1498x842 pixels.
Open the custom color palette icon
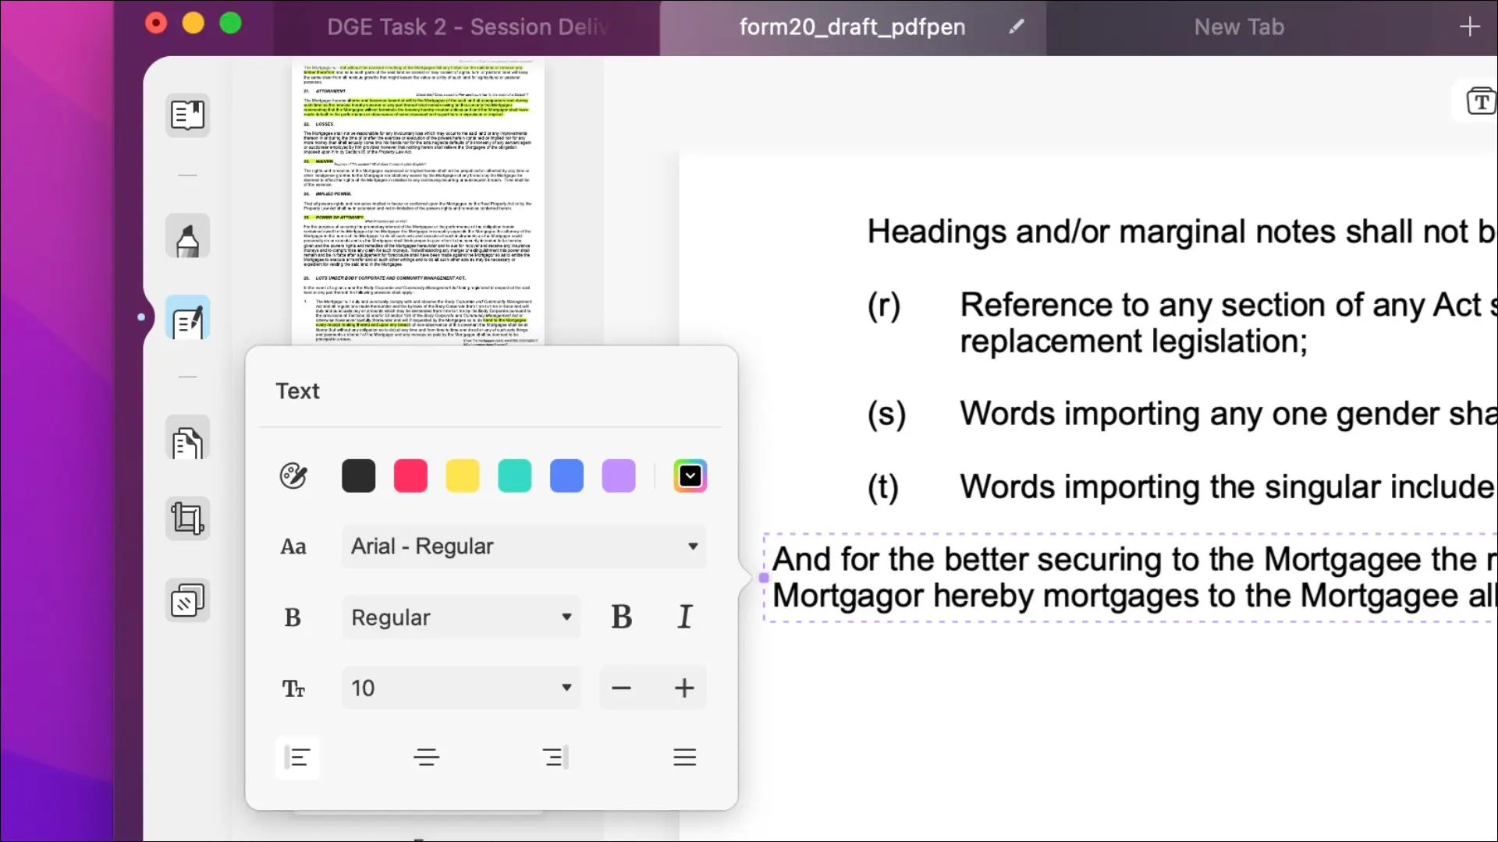tap(293, 476)
